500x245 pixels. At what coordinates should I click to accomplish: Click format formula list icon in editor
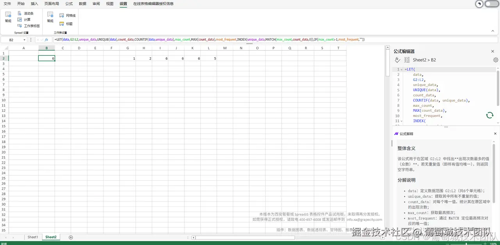click(407, 60)
